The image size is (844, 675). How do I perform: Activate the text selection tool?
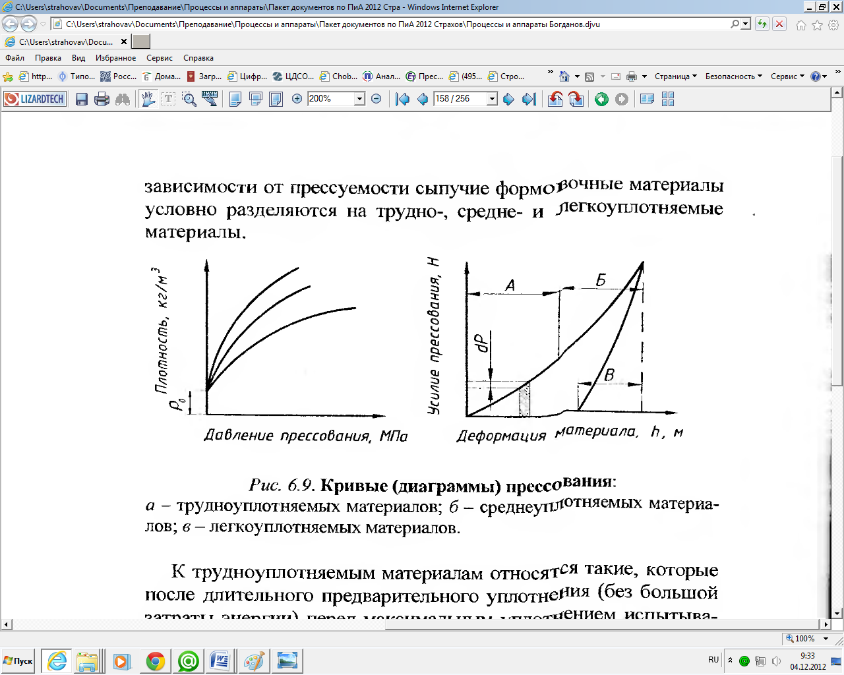169,99
